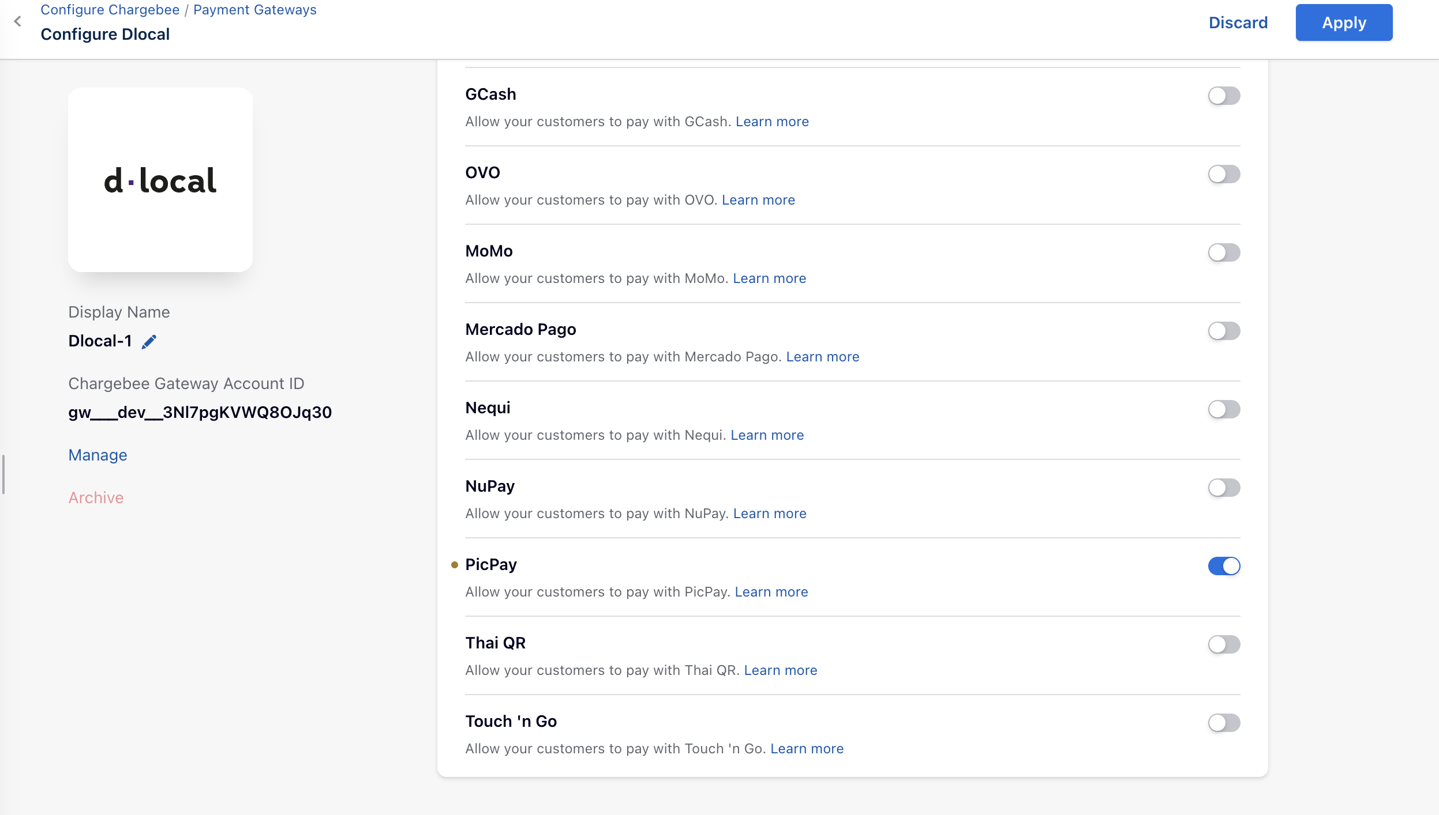The height and width of the screenshot is (815, 1439).
Task: Open Learn more for OVO
Action: 758,200
